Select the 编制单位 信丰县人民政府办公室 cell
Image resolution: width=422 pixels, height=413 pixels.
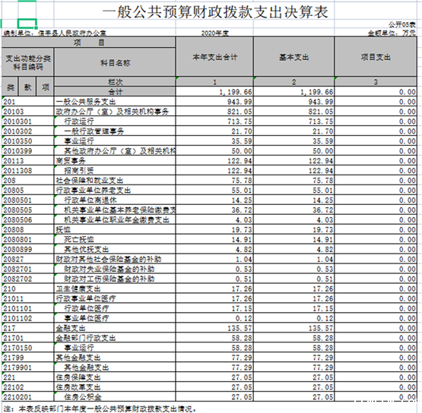pos(55,33)
